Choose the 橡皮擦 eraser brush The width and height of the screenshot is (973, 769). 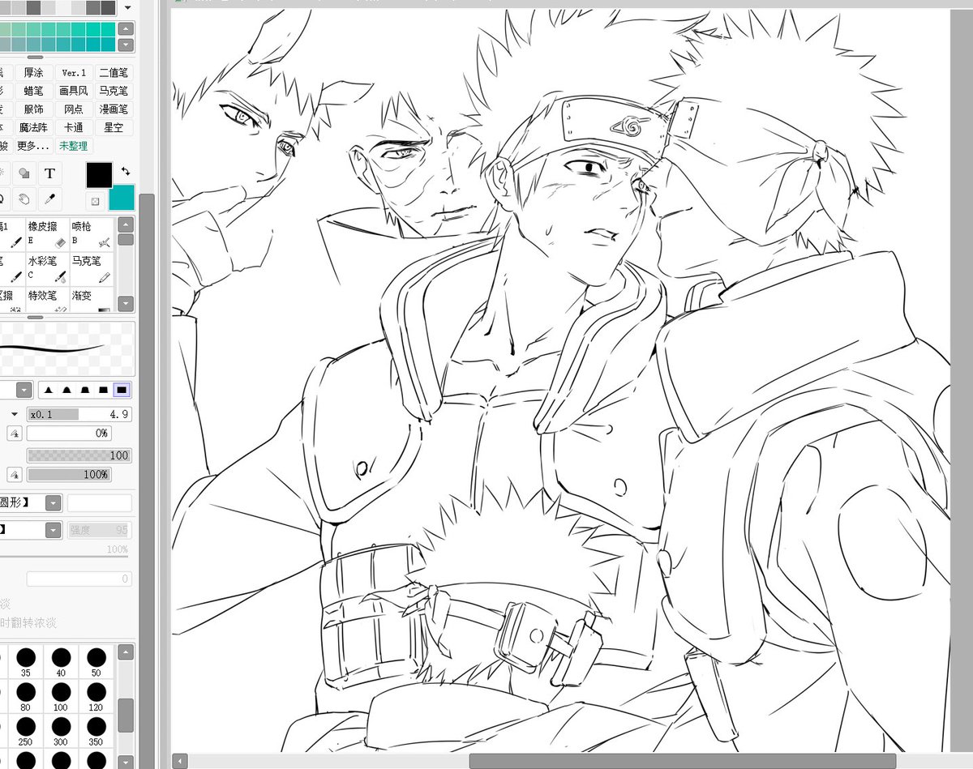click(x=46, y=234)
